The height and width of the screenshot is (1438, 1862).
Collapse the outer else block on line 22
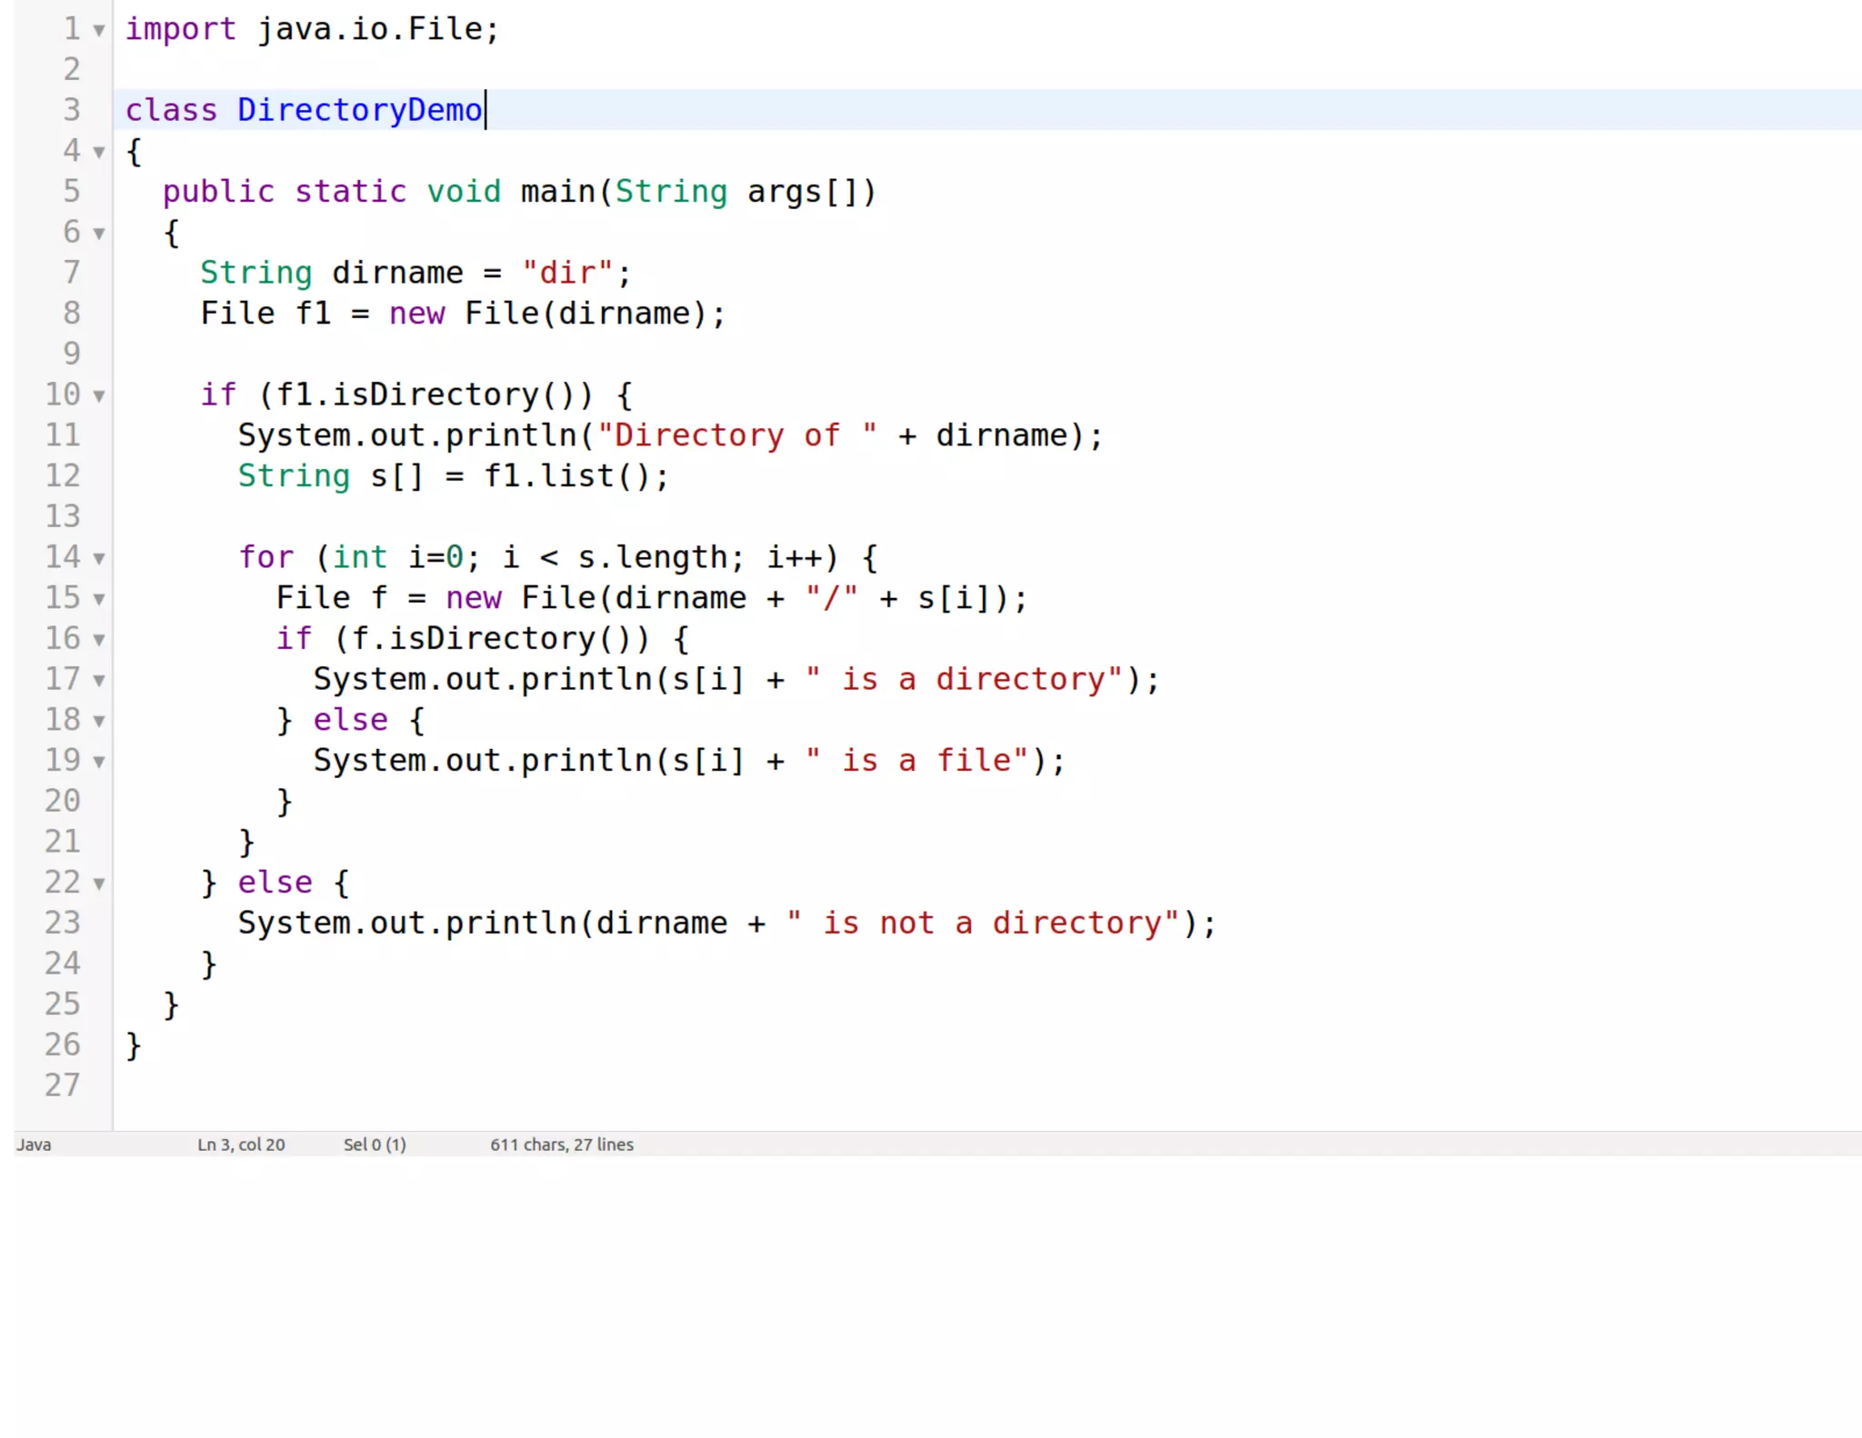(98, 884)
